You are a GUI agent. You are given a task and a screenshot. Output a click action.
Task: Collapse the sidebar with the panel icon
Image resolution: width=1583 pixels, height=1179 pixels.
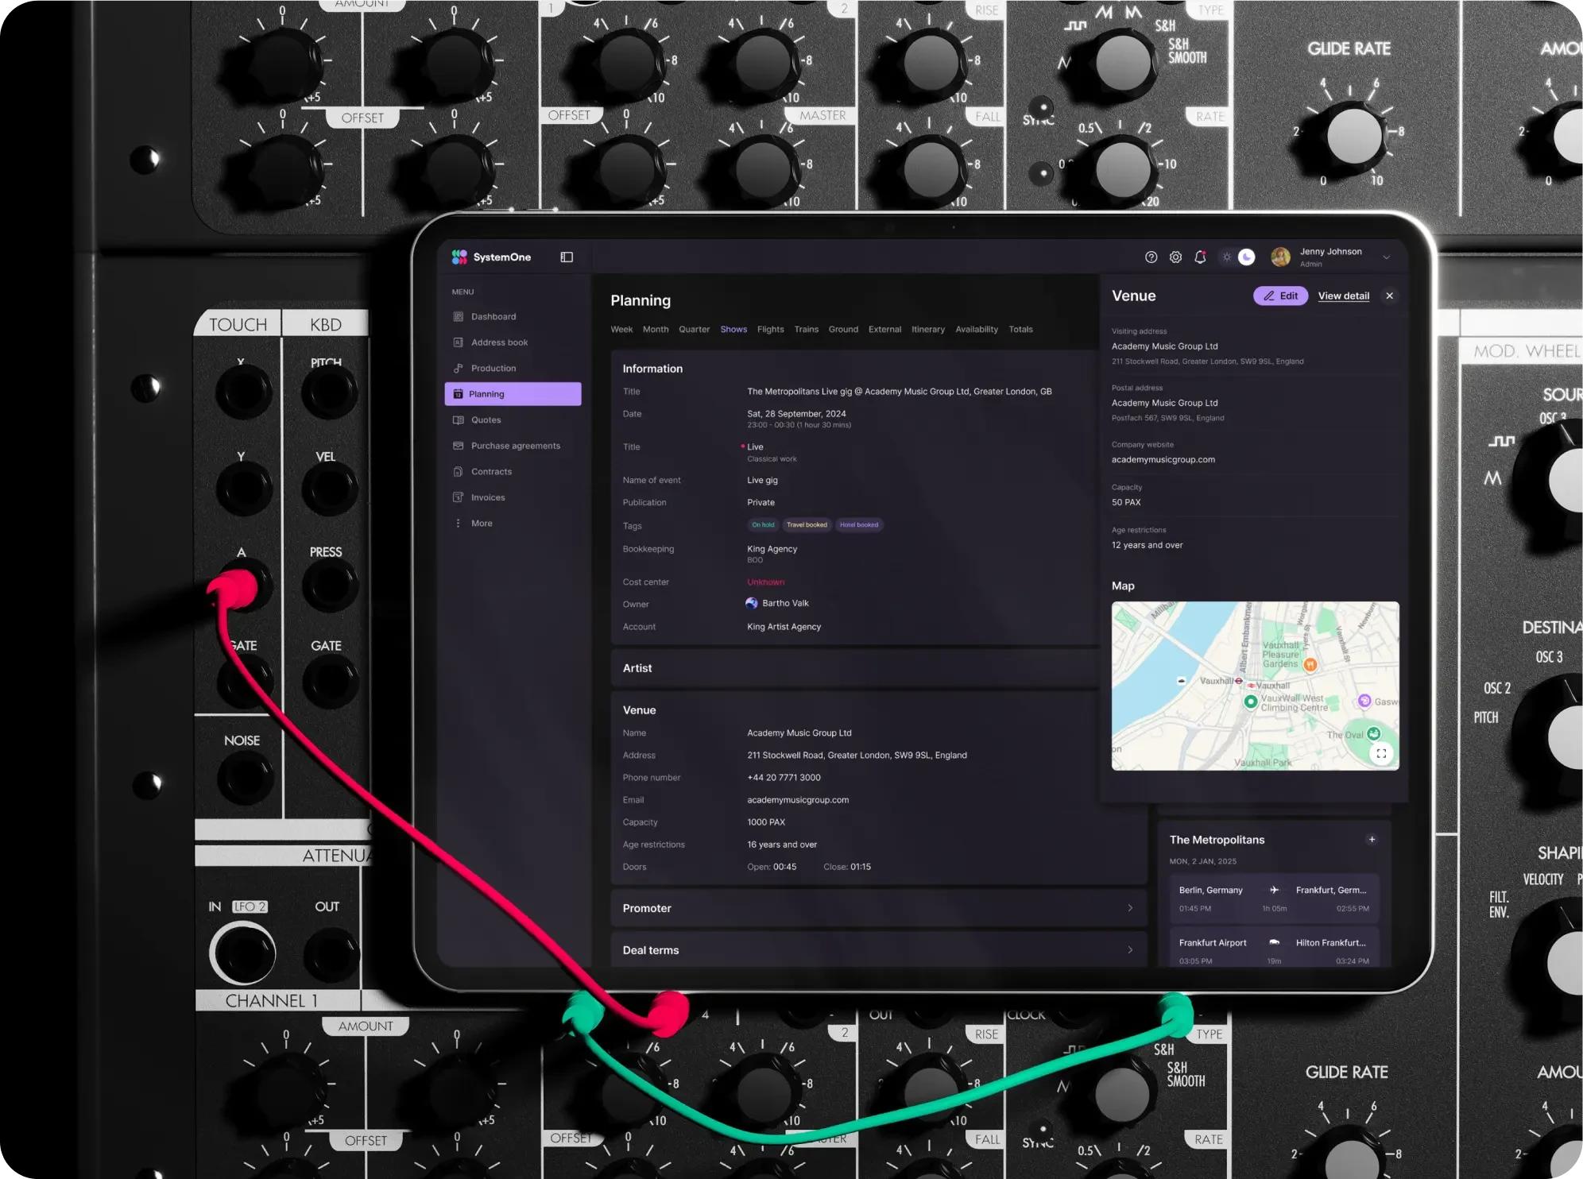(x=567, y=257)
